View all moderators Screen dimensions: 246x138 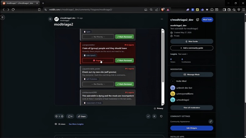[x=192, y=108]
